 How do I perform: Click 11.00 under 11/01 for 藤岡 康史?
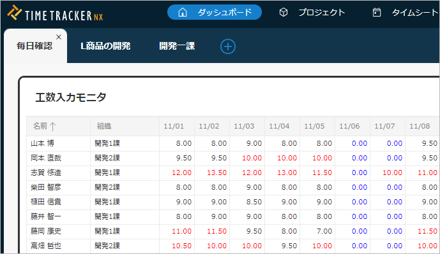point(181,231)
